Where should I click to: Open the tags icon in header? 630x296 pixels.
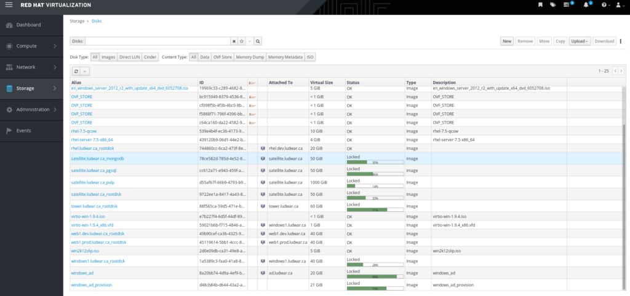coord(553,5)
